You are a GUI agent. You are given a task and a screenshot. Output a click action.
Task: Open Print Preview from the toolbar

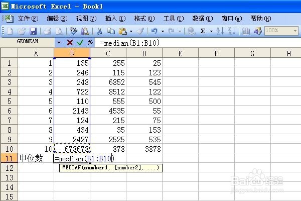coord(59,31)
